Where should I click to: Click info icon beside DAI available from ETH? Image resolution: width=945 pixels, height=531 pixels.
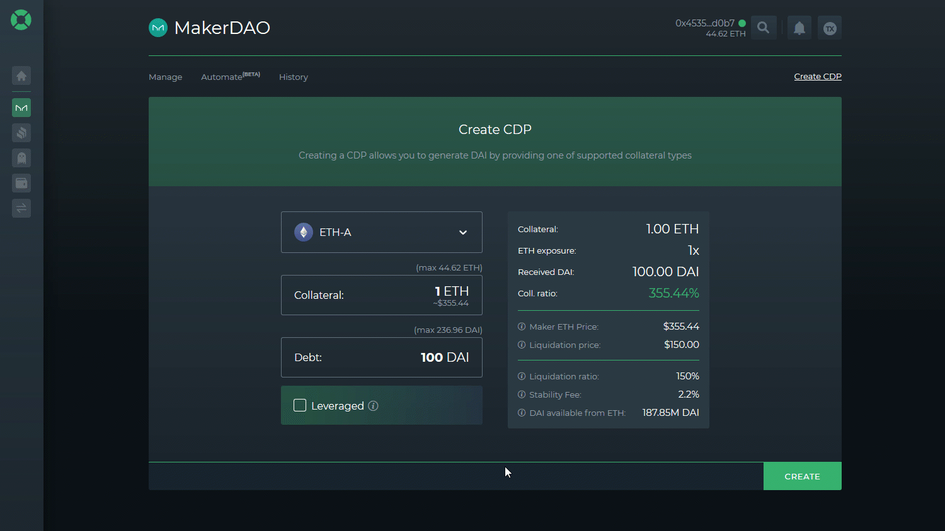pos(522,413)
